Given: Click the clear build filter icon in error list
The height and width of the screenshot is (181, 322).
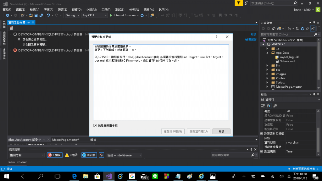Looking at the screenshot, I should pyautogui.click(x=101, y=155).
